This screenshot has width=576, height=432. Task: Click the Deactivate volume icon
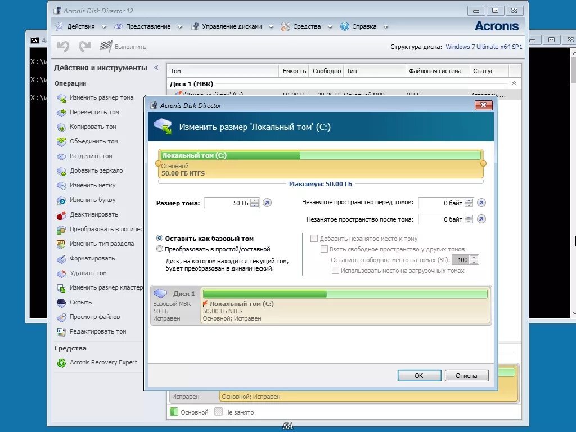click(61, 215)
